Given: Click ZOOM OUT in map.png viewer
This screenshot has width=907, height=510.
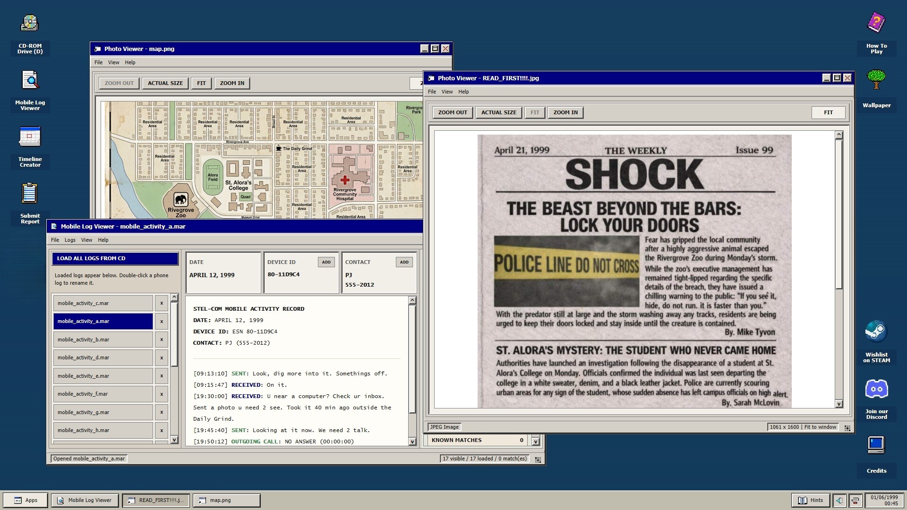Looking at the screenshot, I should tap(119, 83).
